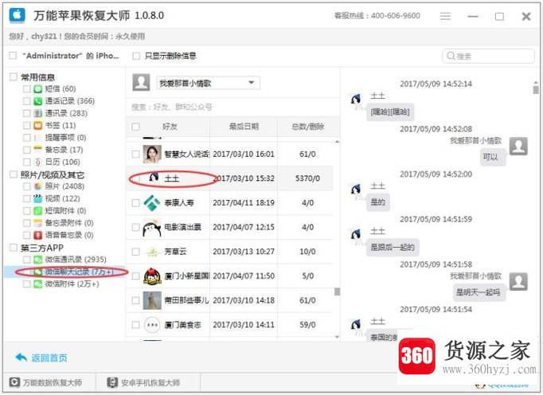Select 微信通讯录 (2935) in sidebar
Screen dimensions: 543x395
tap(76, 260)
